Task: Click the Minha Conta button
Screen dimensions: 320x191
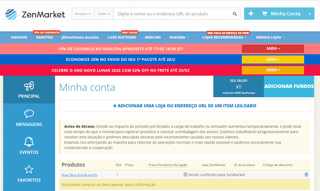Action: click(x=281, y=14)
